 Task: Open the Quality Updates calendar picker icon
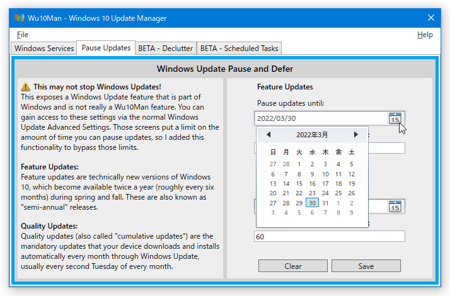pyautogui.click(x=395, y=207)
